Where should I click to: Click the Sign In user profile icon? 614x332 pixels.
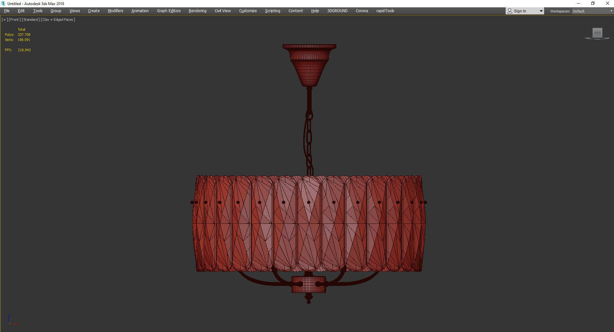tap(510, 11)
